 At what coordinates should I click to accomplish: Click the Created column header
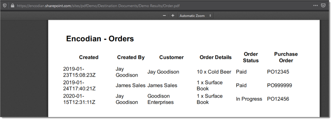(x=89, y=57)
